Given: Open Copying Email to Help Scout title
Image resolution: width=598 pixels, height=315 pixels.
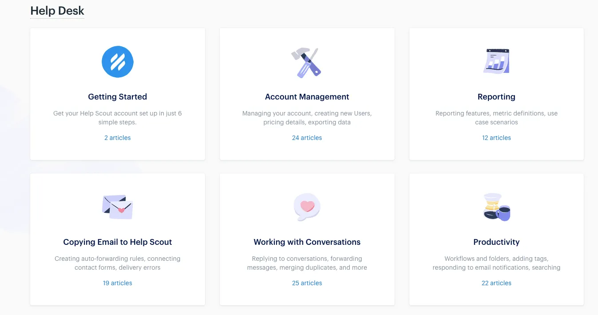Looking at the screenshot, I should click(x=118, y=242).
